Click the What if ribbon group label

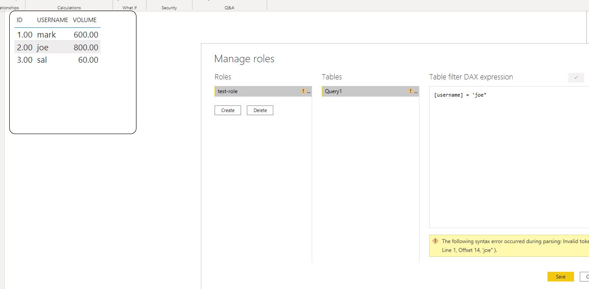(129, 8)
